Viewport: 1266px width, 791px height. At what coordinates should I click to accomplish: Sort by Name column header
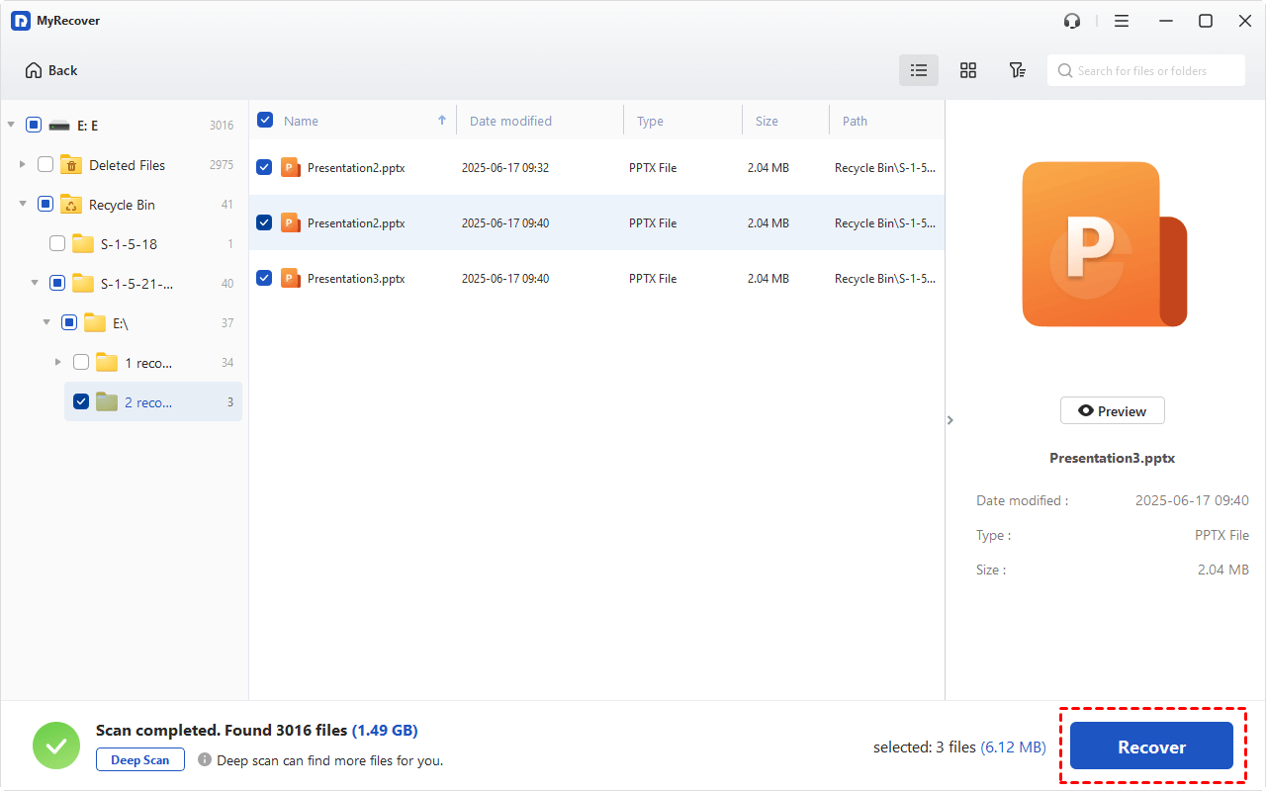[x=301, y=122]
